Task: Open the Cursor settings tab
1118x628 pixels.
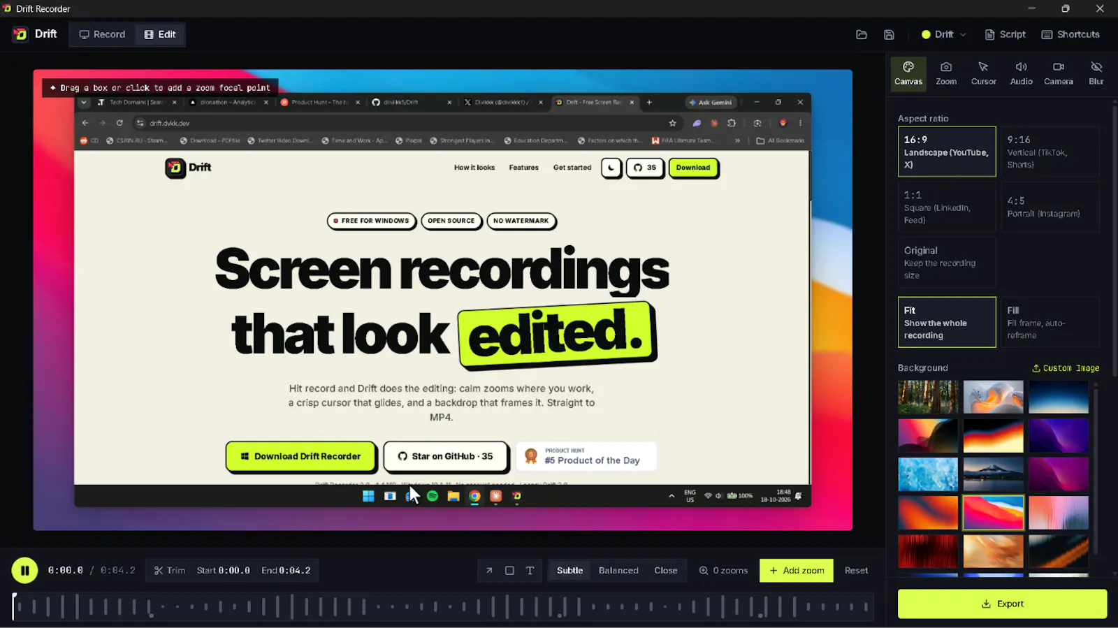Action: (x=984, y=73)
